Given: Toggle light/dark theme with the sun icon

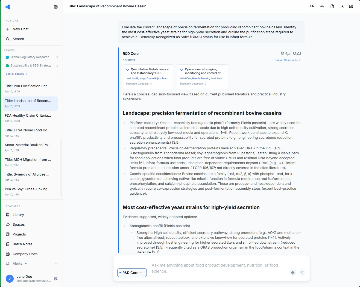Looking at the screenshot, I should coord(322,6).
